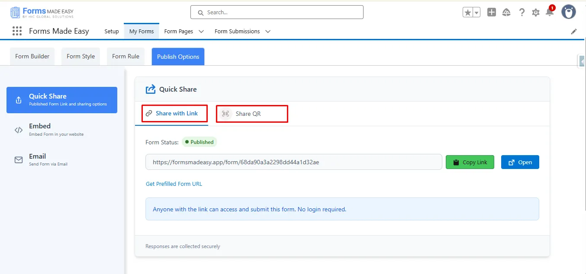Follow the Get Prefilled Form URL link
This screenshot has width=586, height=274.
click(174, 184)
